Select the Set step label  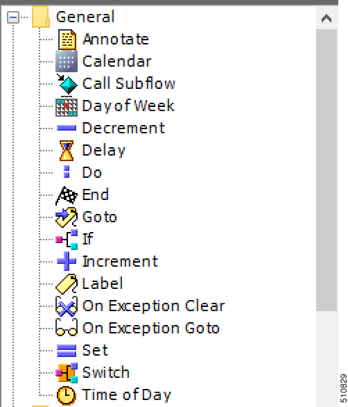click(x=95, y=351)
